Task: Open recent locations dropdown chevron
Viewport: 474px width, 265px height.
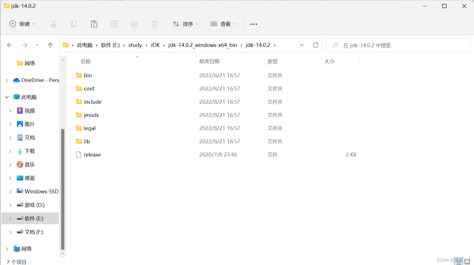Action: [37, 45]
